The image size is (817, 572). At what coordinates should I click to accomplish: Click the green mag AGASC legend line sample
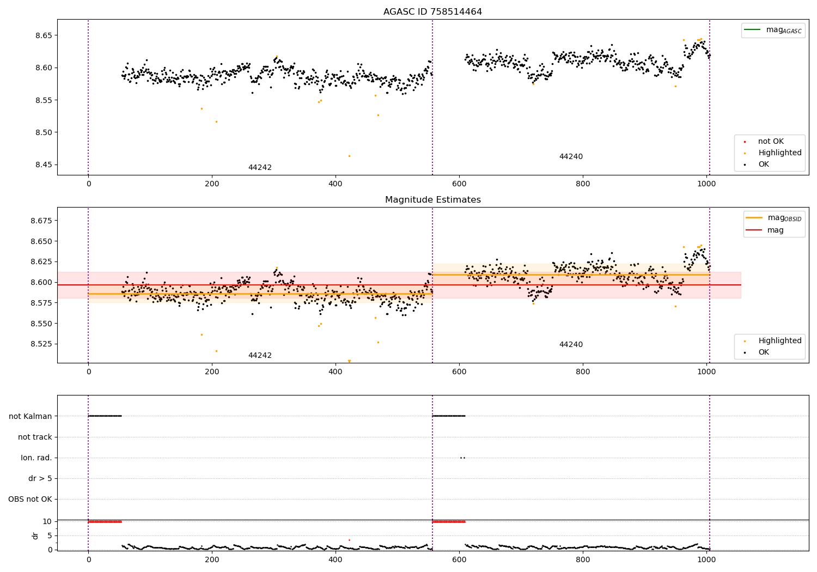[x=752, y=30]
